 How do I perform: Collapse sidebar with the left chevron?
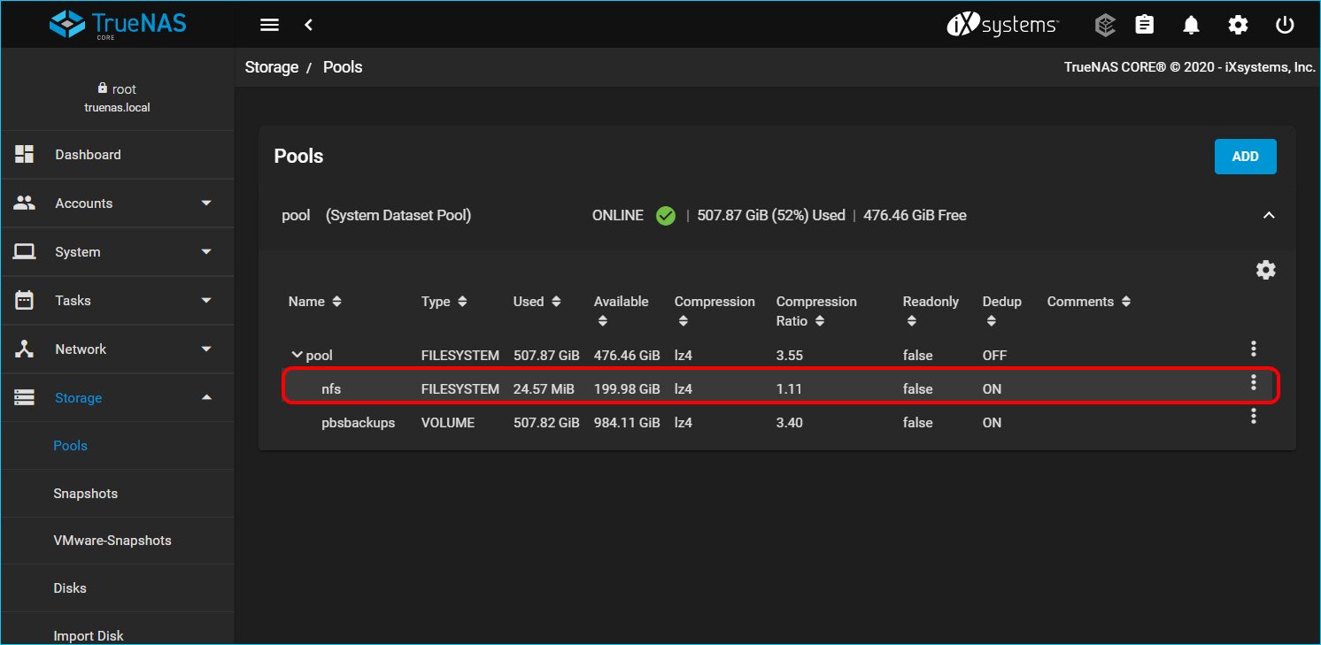coord(309,25)
